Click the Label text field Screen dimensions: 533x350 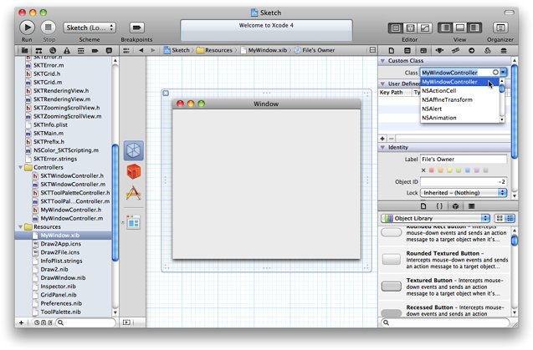[464, 159]
